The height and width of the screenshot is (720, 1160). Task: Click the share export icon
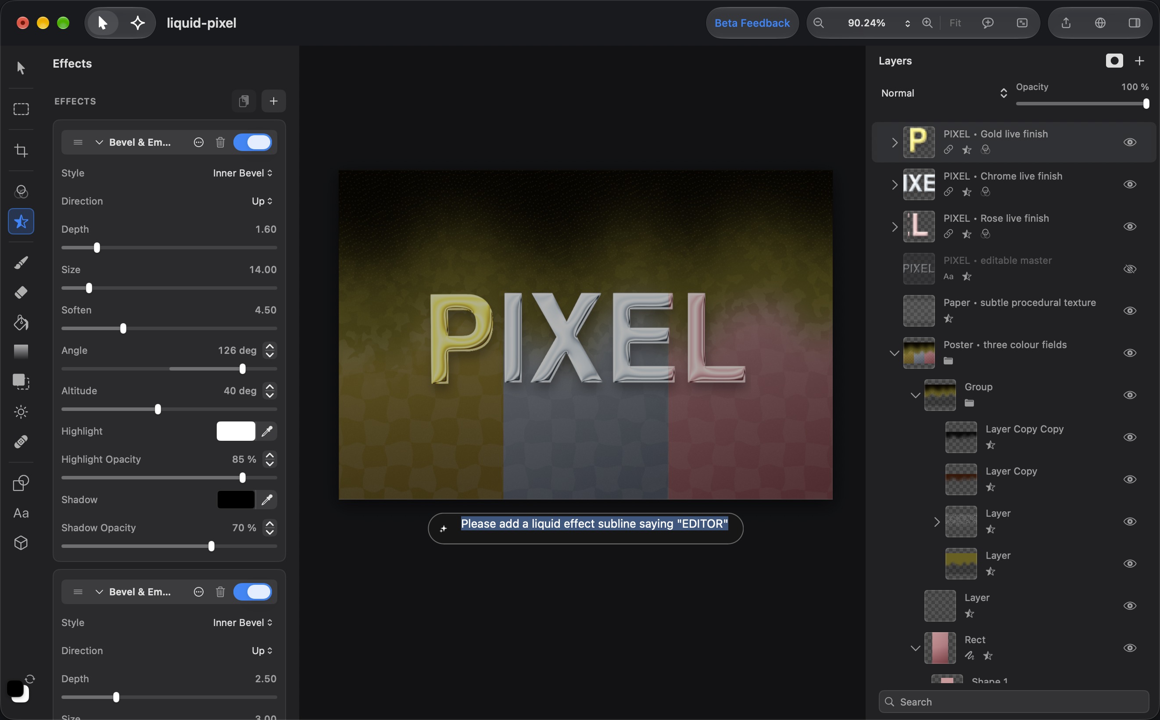[1066, 23]
